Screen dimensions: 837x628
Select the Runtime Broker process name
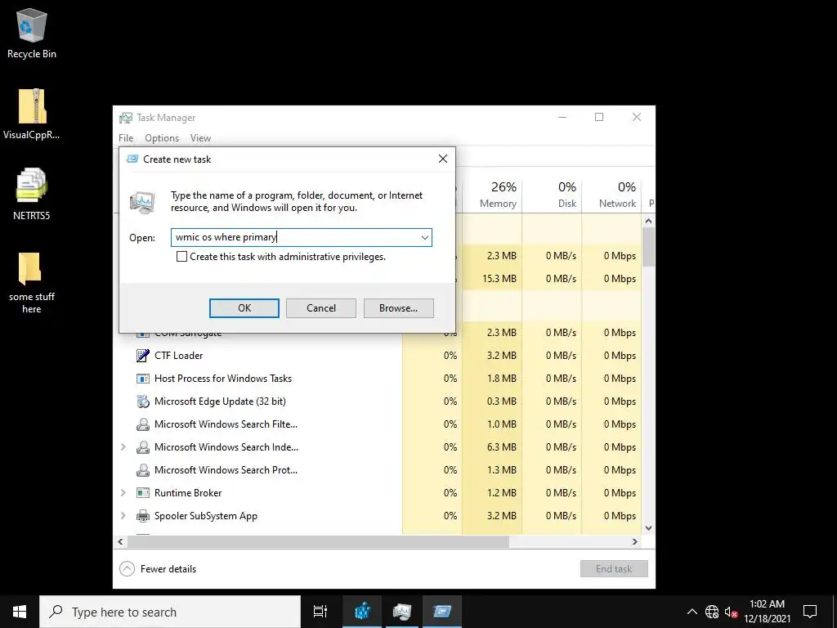click(188, 493)
